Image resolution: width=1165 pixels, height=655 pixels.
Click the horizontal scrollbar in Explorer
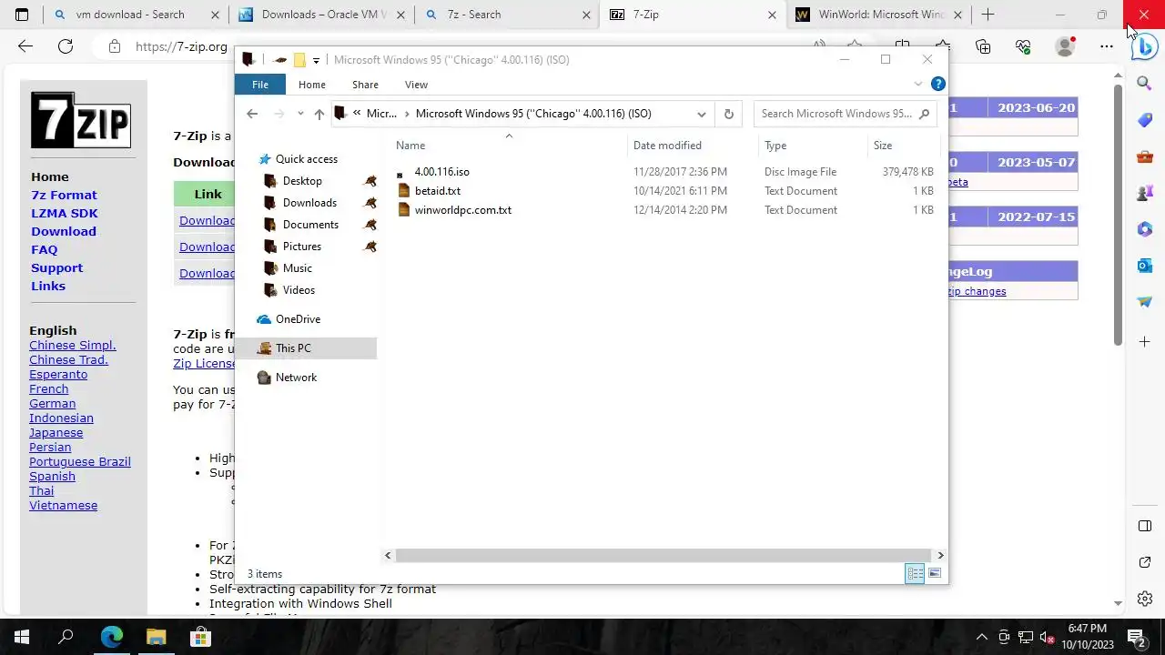click(x=663, y=555)
